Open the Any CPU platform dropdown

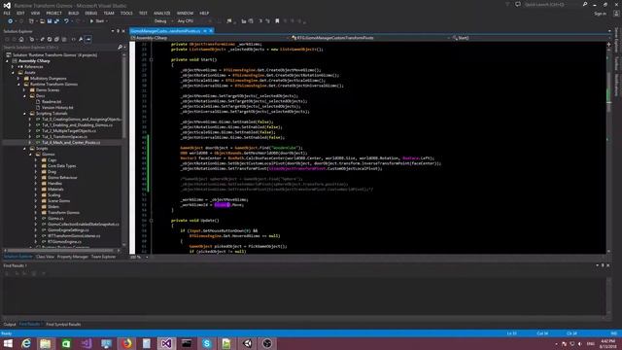188,21
